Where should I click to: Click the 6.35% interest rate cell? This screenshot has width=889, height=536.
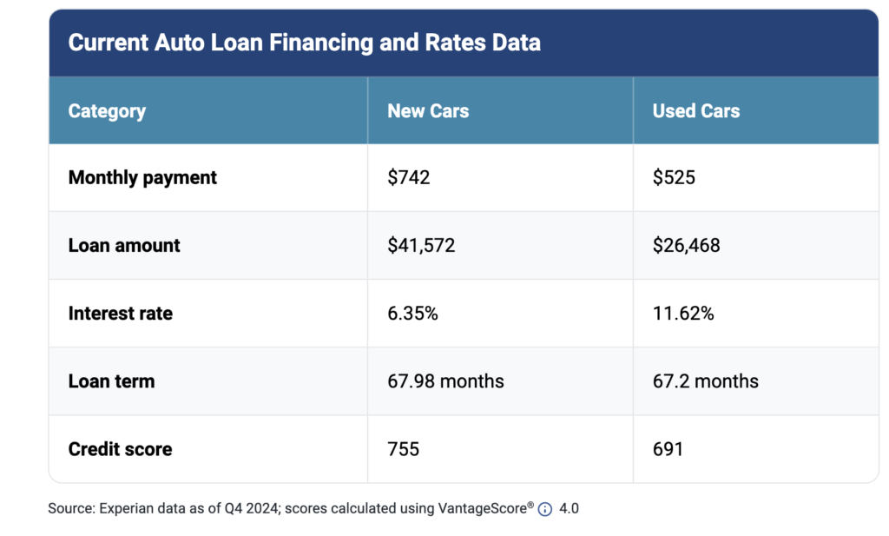click(412, 314)
